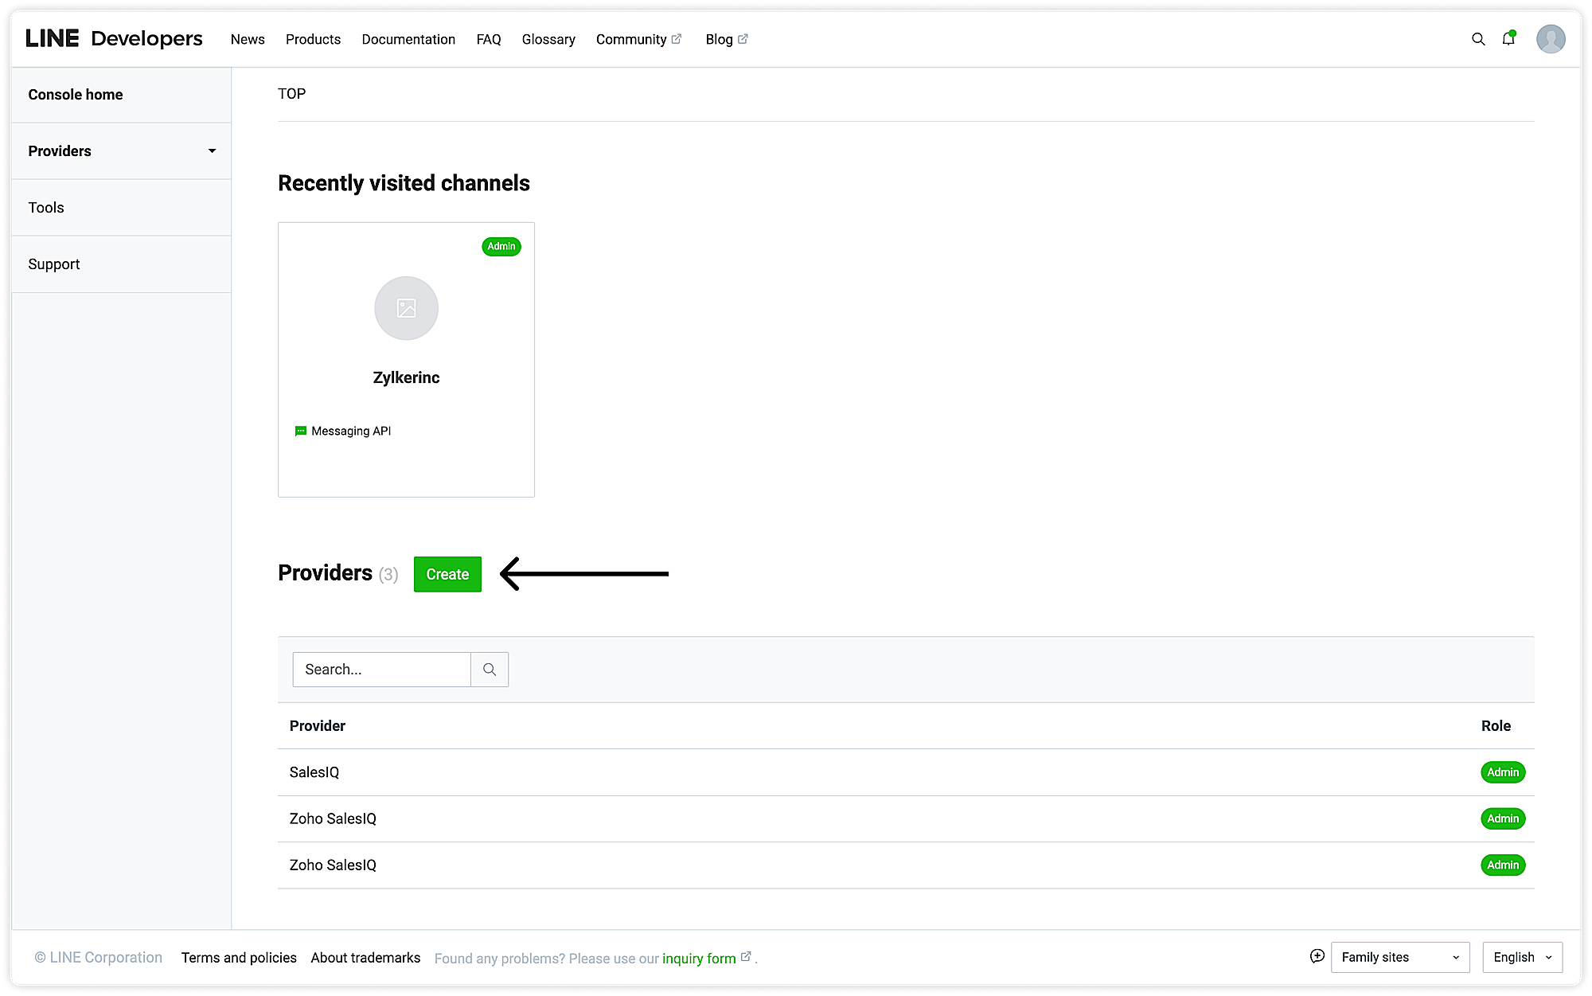1592x996 pixels.
Task: Click the provider Search input field
Action: click(x=381, y=670)
